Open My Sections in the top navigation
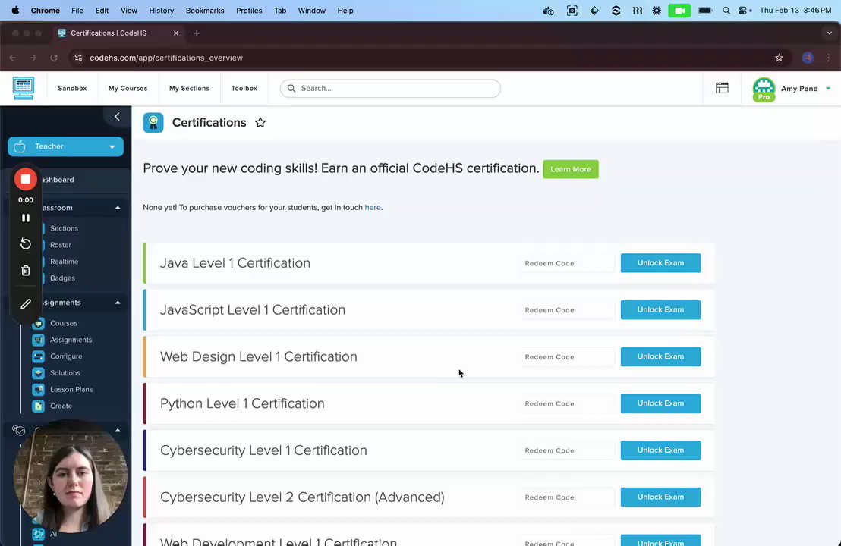This screenshot has height=546, width=841. tap(189, 89)
